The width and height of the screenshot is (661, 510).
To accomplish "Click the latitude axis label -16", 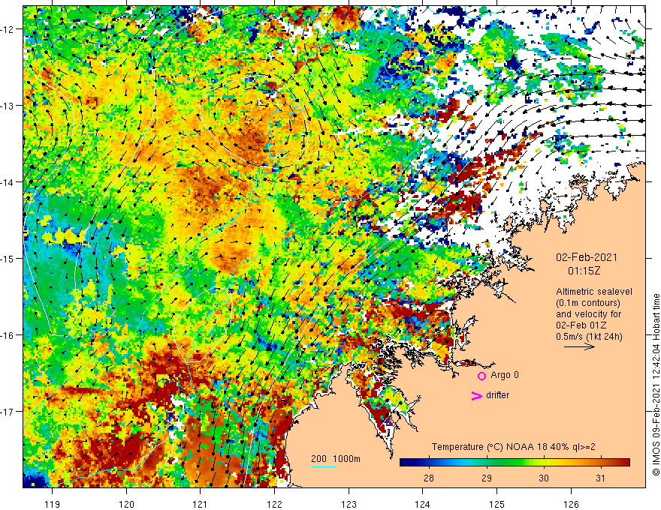I will coord(8,335).
